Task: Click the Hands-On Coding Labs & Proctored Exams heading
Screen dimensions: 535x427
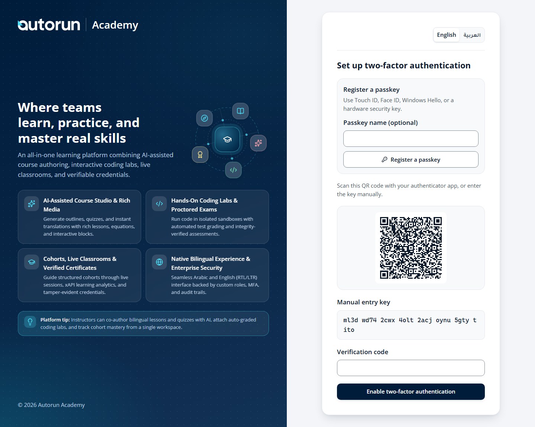Action: point(204,205)
